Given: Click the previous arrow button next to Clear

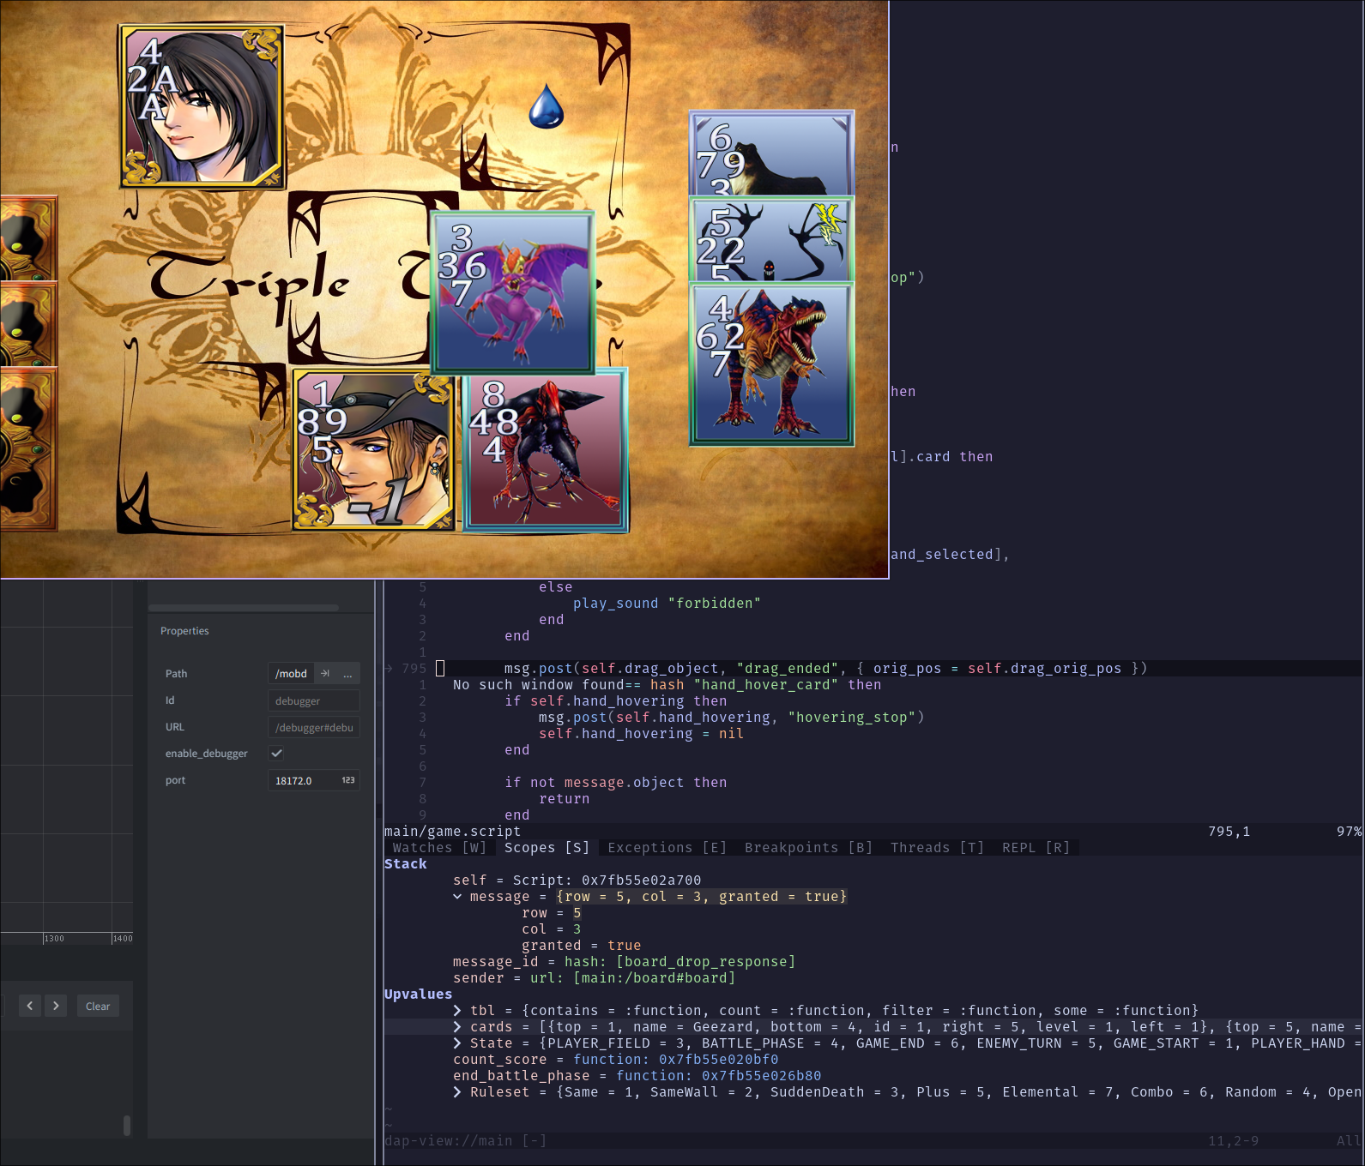Looking at the screenshot, I should [x=30, y=1006].
